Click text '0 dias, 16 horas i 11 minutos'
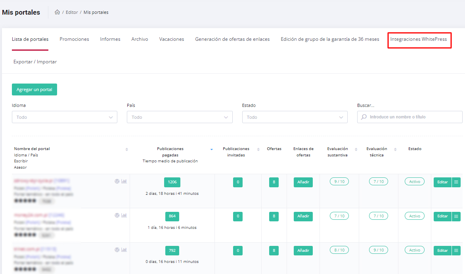 click(172, 262)
